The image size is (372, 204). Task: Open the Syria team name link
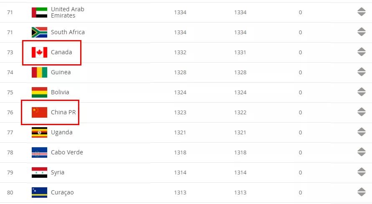(58, 172)
